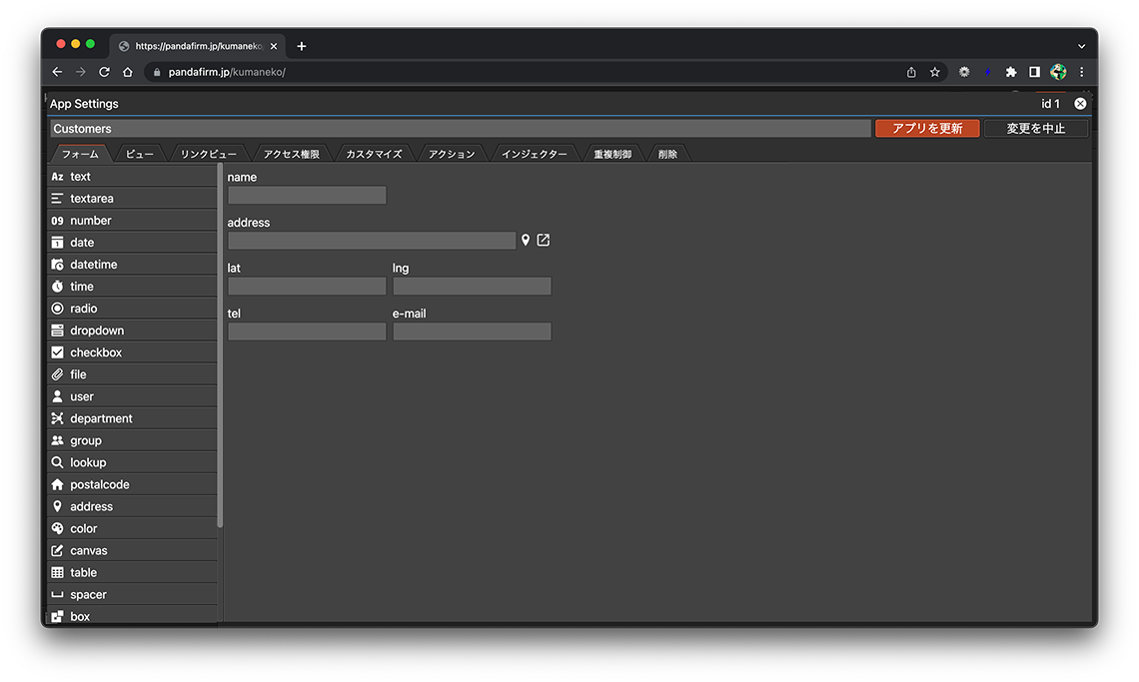Choose the dropdown field type
Image resolution: width=1139 pixels, height=682 pixels.
coord(58,331)
